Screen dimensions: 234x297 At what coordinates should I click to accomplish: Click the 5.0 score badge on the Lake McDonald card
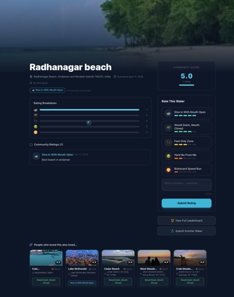pyautogui.click(x=94, y=262)
